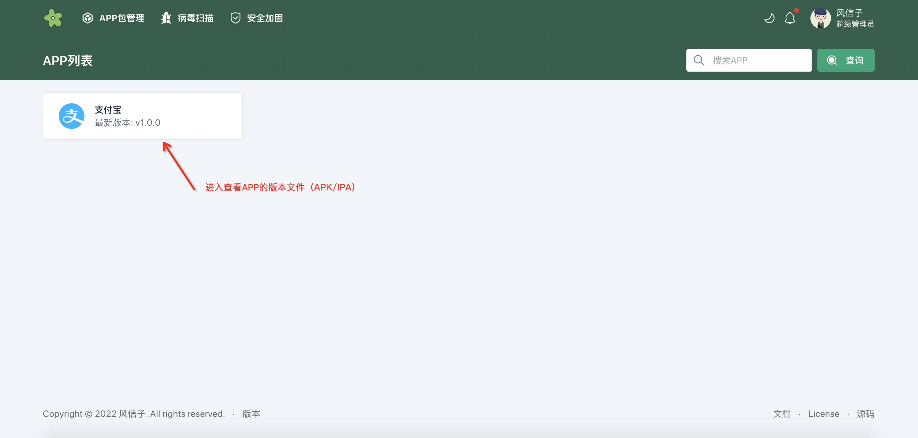Open notifications via the bell icon
The width and height of the screenshot is (918, 438).
(x=790, y=18)
